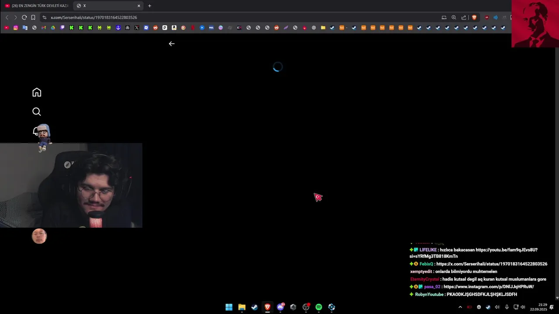Click the share icon in address bar
This screenshot has height=314, width=559.
[464, 17]
